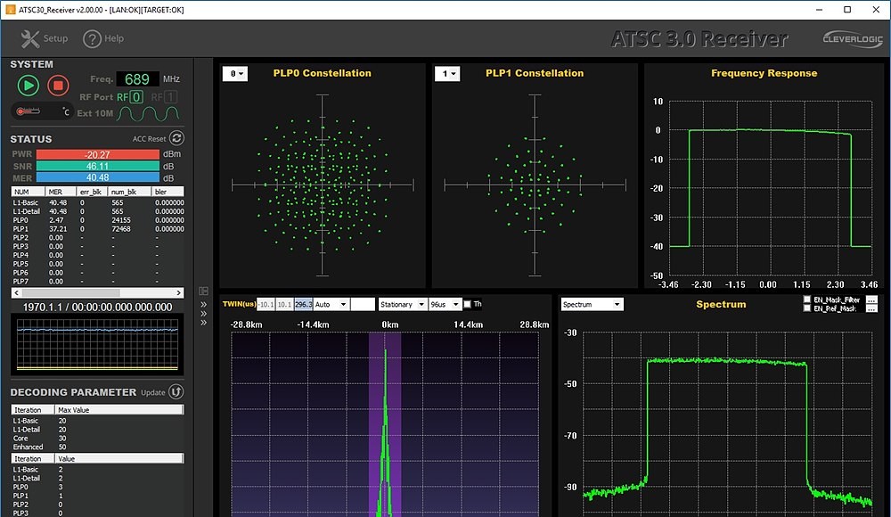
Task: Click the panel layout toggle icon
Action: tap(203, 291)
